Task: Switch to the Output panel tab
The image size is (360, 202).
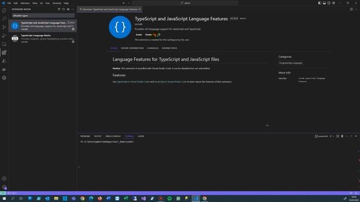Action: (x=97, y=136)
